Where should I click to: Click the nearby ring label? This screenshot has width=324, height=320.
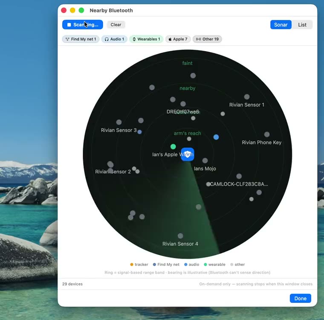click(x=188, y=88)
